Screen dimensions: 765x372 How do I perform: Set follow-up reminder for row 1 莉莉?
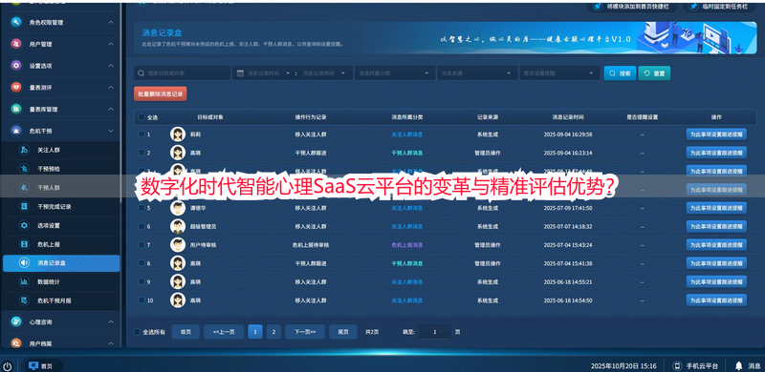point(716,134)
